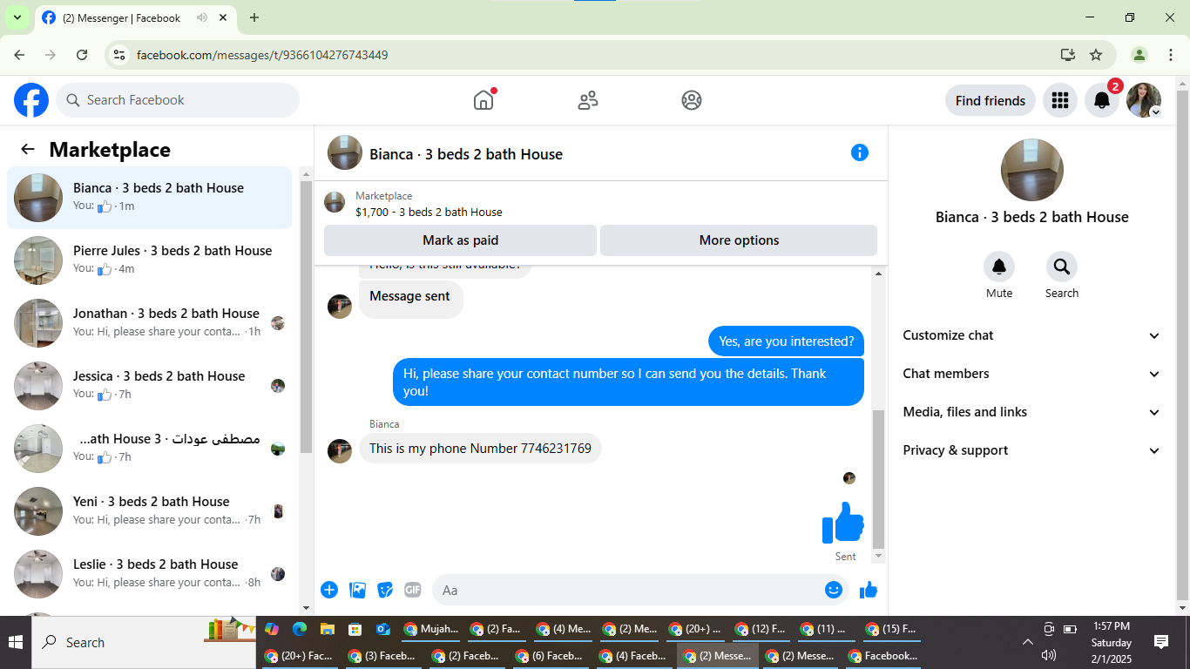Open more actions plus icon in composer
This screenshot has height=669, width=1190.
pos(329,590)
